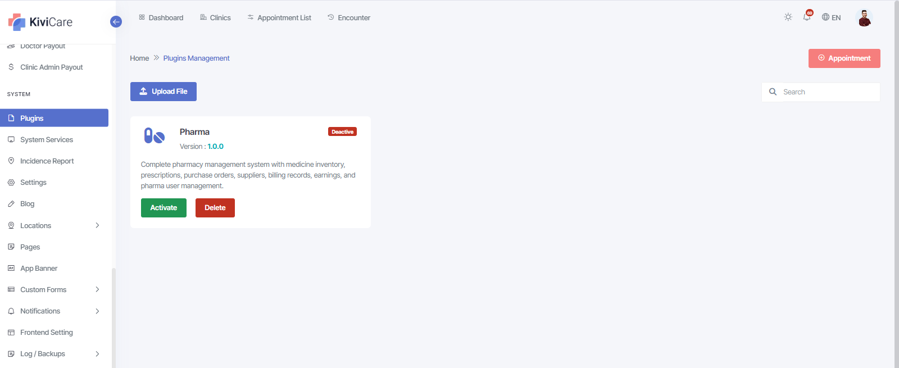Viewport: 899px width, 368px height.
Task: Open the user profile avatar
Action: coord(864,18)
